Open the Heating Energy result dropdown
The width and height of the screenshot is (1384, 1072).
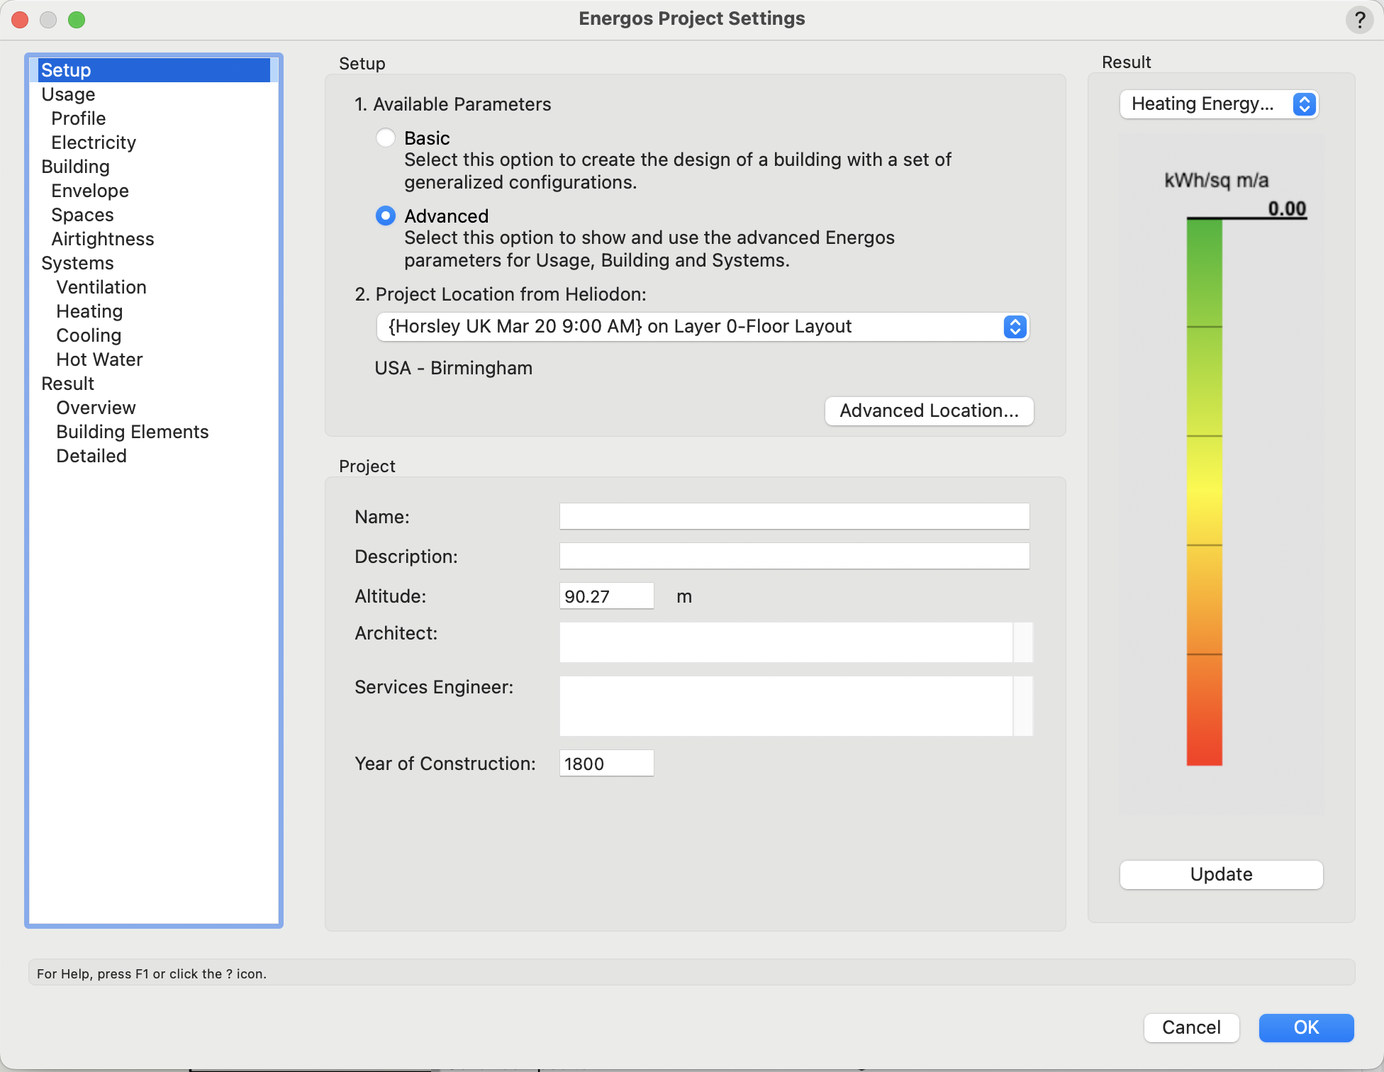point(1219,104)
